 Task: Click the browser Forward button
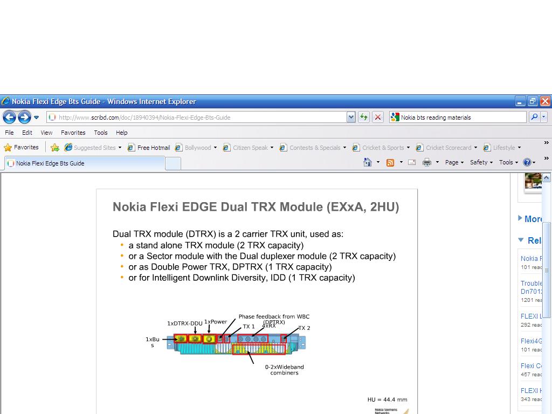pyautogui.click(x=24, y=117)
